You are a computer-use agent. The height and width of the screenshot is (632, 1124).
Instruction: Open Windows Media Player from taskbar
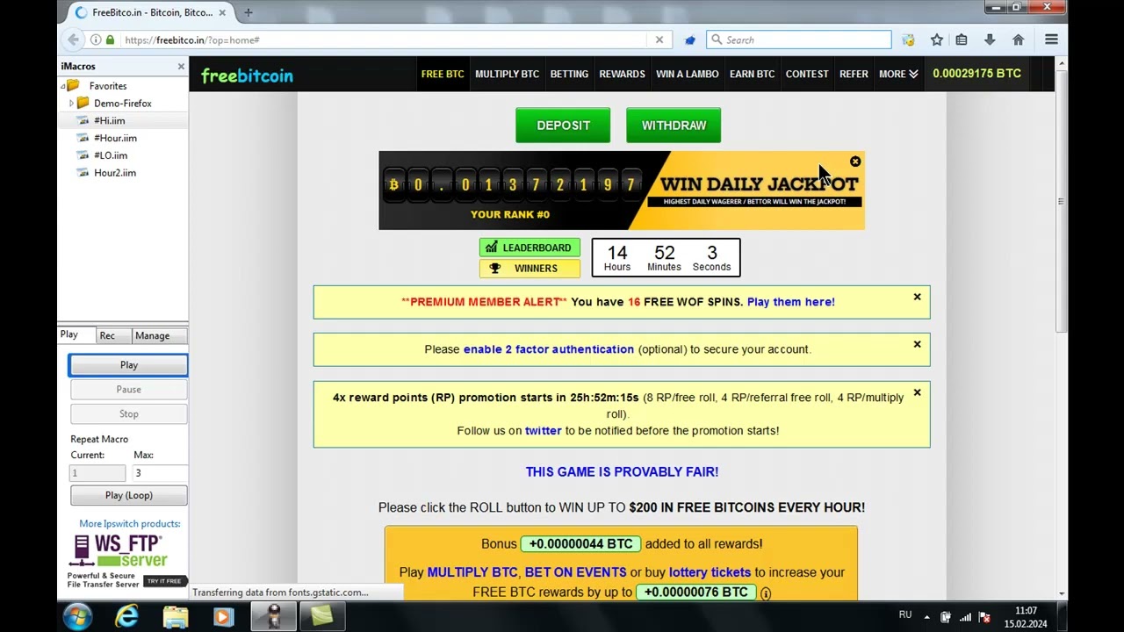tap(223, 616)
